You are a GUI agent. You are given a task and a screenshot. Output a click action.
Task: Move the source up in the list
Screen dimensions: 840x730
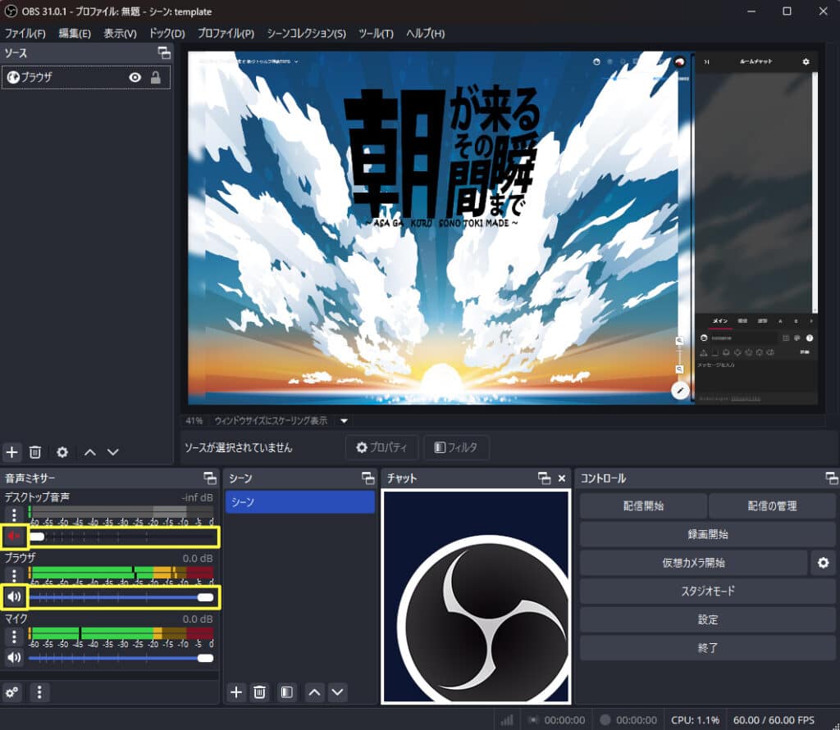(x=90, y=451)
